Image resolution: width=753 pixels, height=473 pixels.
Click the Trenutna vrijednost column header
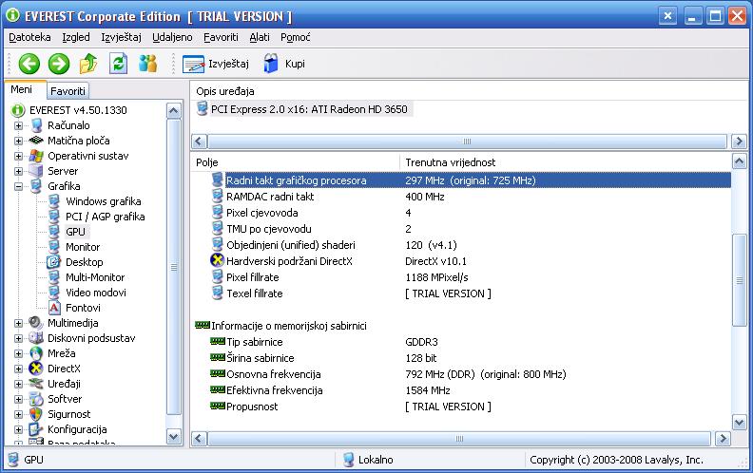[x=565, y=162]
